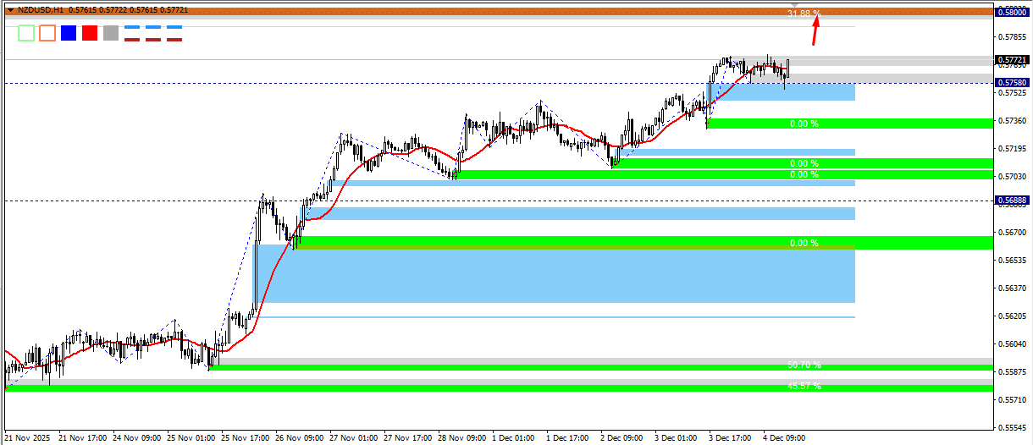Image resolution: width=1033 pixels, height=445 pixels.
Task: Toggle the blue dashed line button
Action: coord(153,27)
